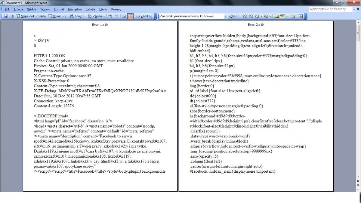Open the help question box dropdown arrow
The image size is (361, 203).
354,9
